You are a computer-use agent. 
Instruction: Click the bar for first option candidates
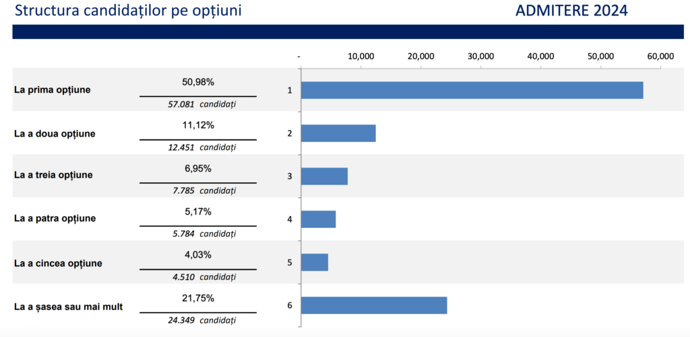point(472,90)
